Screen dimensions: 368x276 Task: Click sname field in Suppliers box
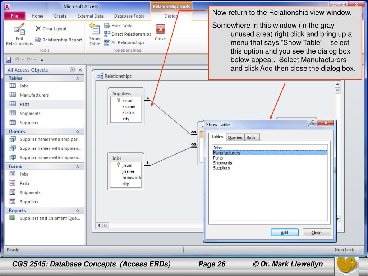point(129,106)
